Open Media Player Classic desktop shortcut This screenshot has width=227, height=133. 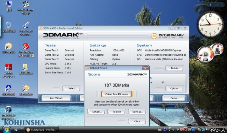tap(26, 8)
